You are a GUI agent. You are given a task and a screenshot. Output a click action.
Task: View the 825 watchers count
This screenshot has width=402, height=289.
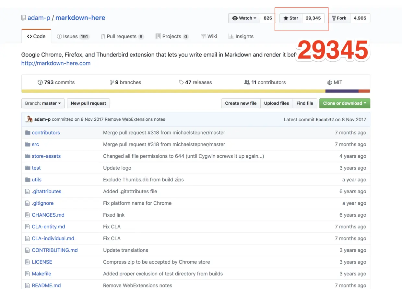(x=268, y=18)
